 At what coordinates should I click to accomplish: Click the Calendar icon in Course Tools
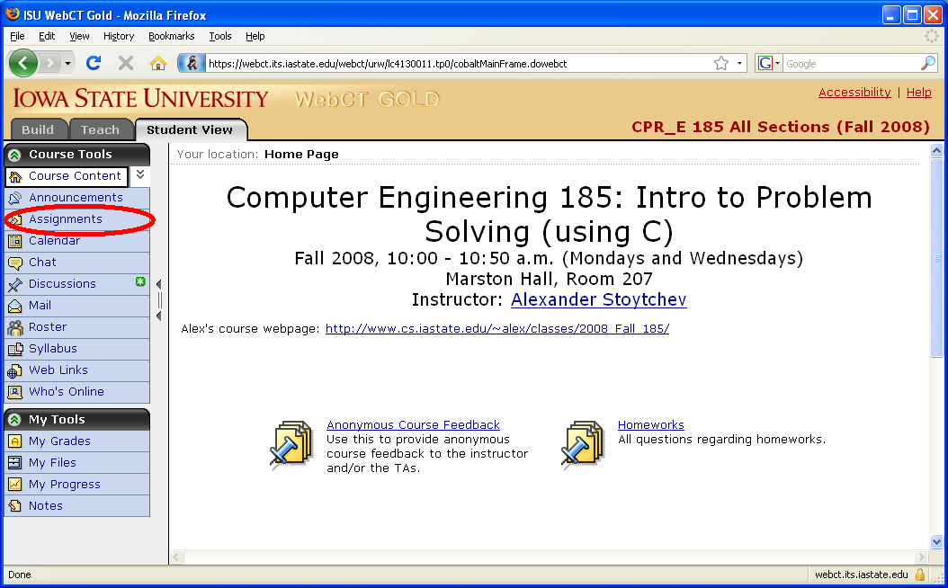click(14, 241)
